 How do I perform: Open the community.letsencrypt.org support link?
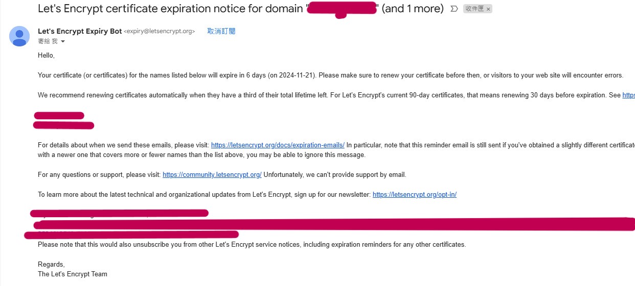tap(212, 175)
